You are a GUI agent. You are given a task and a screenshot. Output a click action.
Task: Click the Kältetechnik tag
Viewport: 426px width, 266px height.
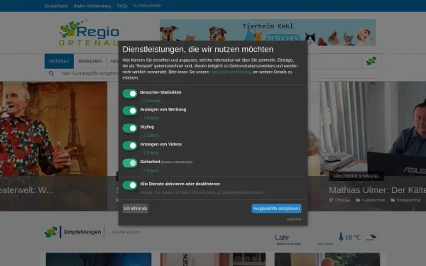(371, 200)
